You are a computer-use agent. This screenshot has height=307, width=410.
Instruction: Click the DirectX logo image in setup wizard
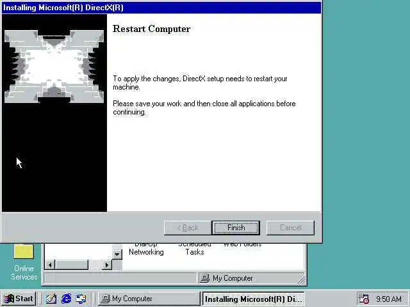point(54,67)
